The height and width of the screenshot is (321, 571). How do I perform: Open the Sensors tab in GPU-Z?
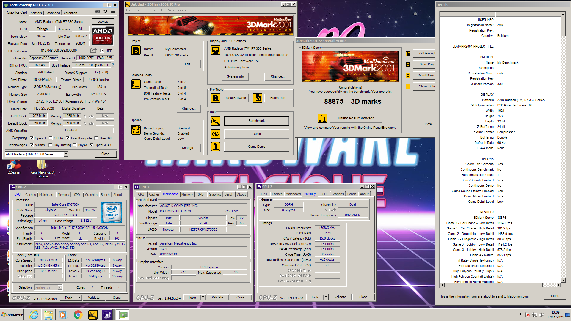click(x=36, y=13)
